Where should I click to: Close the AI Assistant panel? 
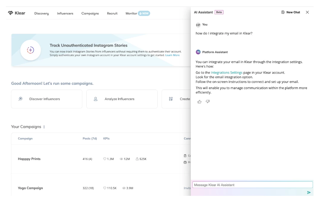tap(307, 12)
